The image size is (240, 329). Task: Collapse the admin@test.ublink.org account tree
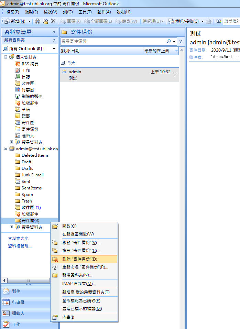[6, 149]
